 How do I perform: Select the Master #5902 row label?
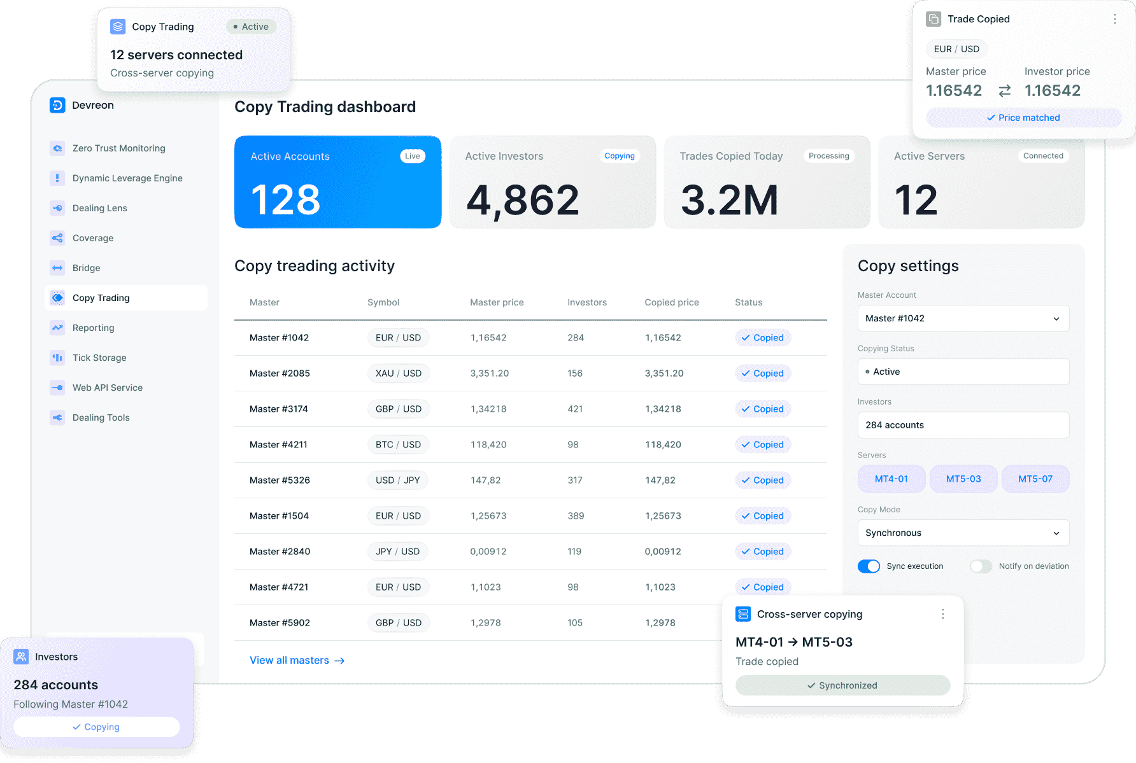click(280, 623)
